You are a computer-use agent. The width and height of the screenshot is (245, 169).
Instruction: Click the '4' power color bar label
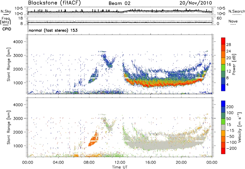click(x=227, y=85)
